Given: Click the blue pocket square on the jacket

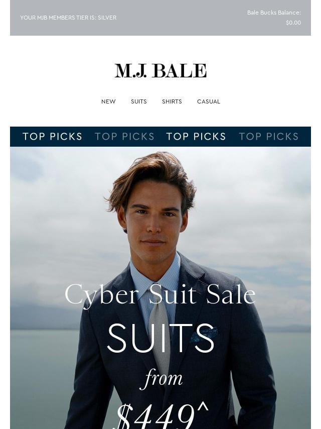Looking at the screenshot, I should [x=204, y=335].
